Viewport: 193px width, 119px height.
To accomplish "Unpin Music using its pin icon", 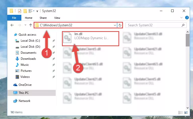I will [54, 65].
